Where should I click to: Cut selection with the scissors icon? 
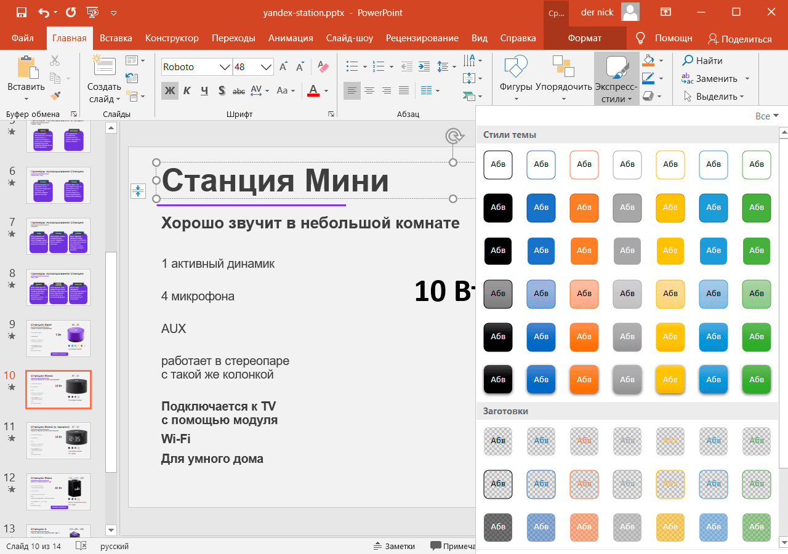click(55, 60)
